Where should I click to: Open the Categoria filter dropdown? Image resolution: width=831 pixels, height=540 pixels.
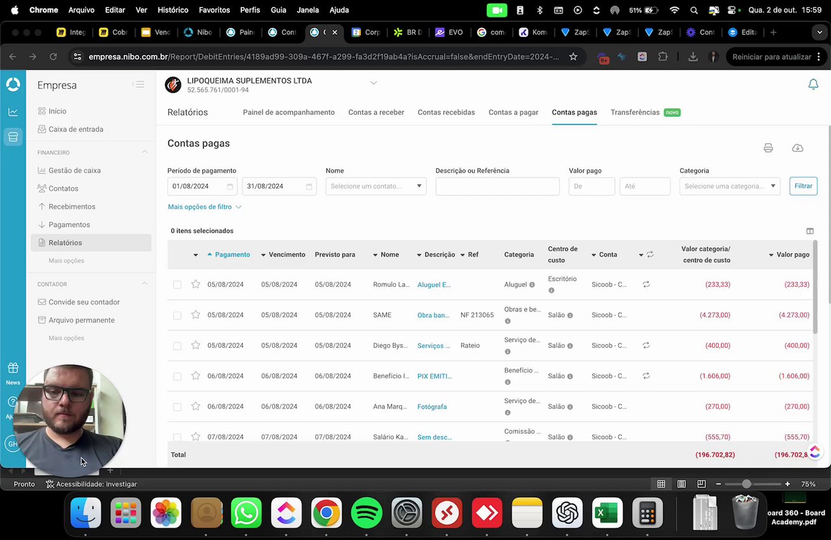[x=730, y=186]
